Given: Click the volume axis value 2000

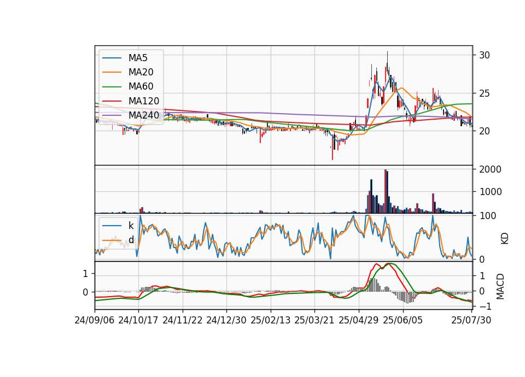Looking at the screenshot, I should [490, 169].
